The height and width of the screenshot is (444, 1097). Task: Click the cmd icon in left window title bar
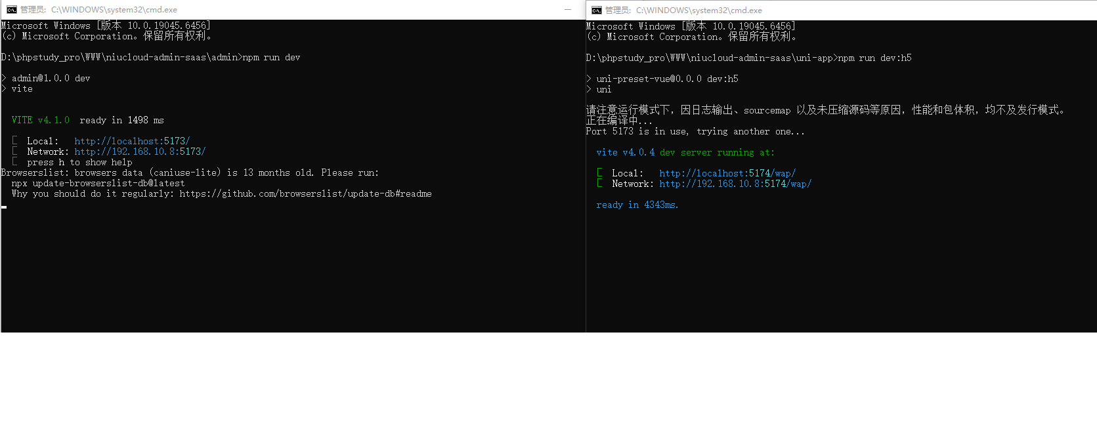[11, 10]
